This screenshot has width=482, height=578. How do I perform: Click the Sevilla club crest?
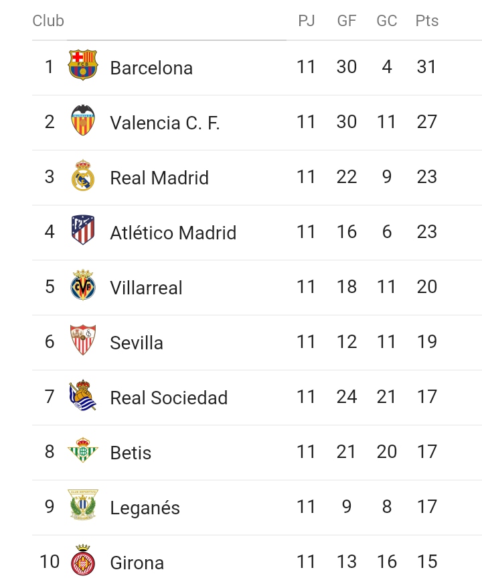click(83, 340)
